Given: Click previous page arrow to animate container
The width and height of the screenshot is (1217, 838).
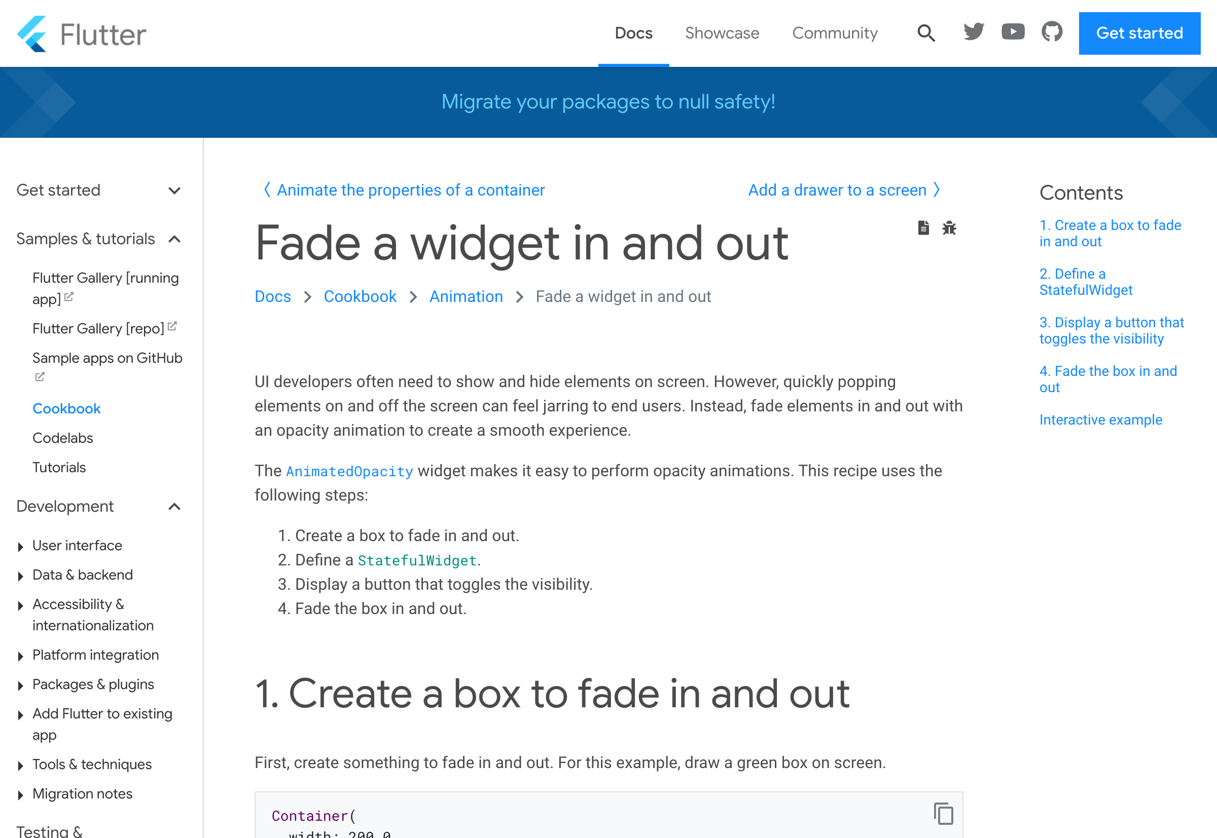Looking at the screenshot, I should click(x=267, y=191).
